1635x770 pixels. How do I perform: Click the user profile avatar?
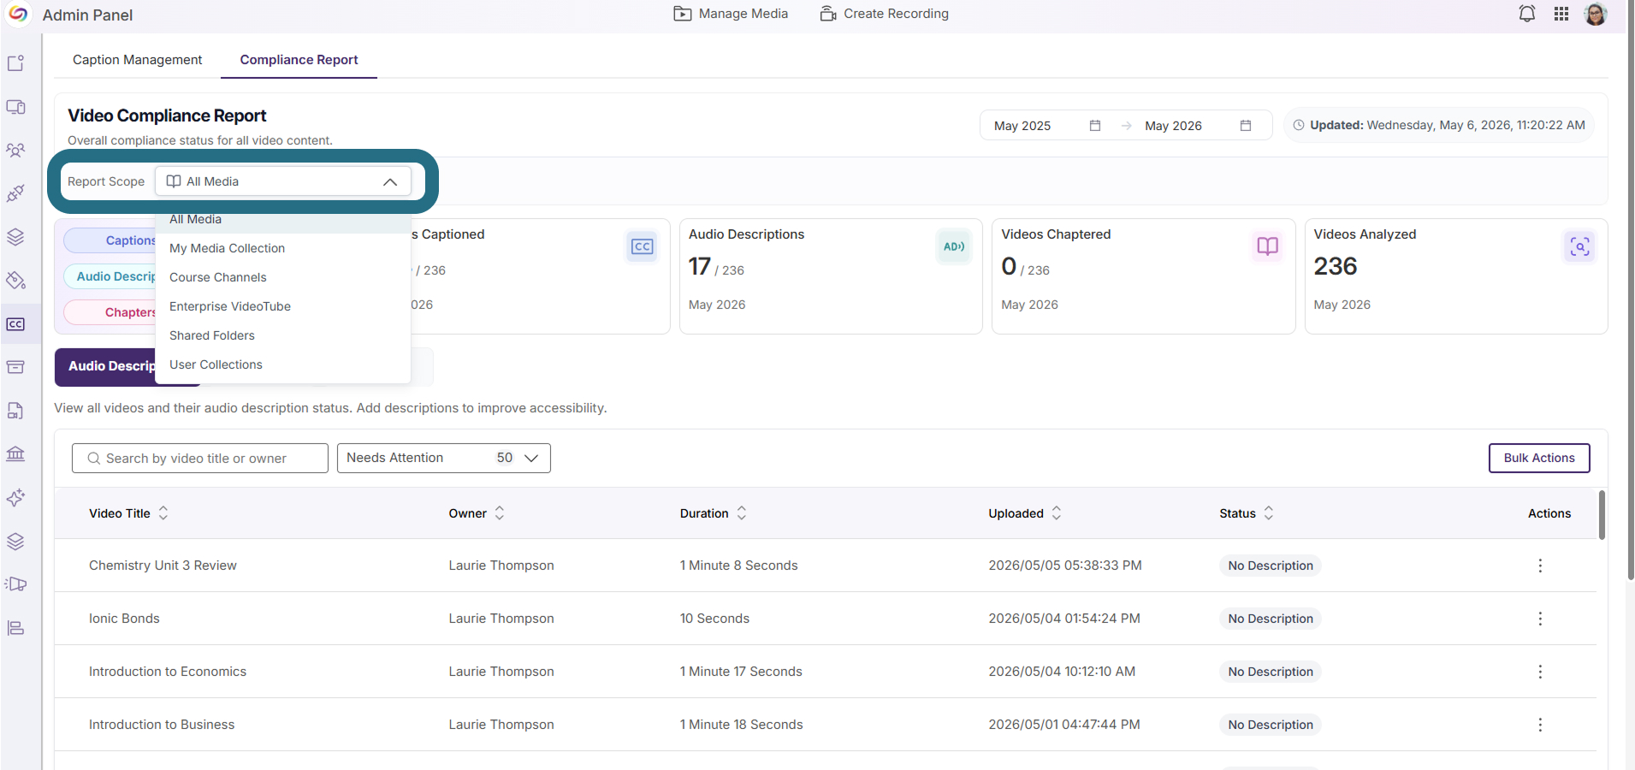(1596, 14)
